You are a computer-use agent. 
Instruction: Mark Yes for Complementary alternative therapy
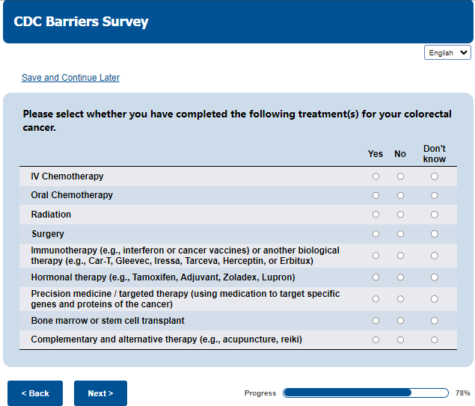click(376, 340)
